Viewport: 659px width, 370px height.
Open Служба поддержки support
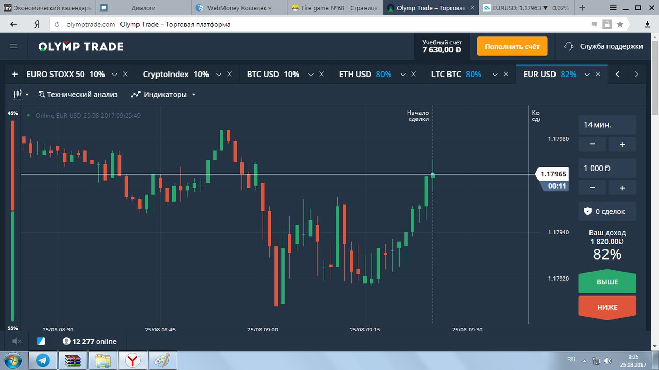(x=603, y=46)
